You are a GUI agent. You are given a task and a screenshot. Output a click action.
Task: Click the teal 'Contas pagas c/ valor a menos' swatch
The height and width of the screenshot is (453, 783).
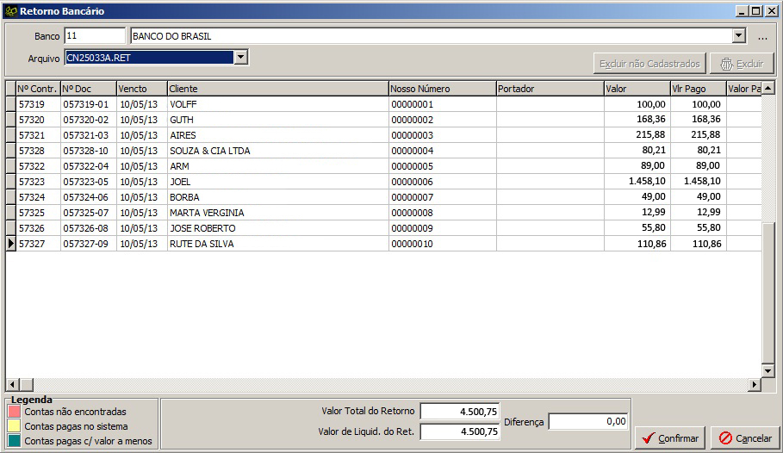[x=15, y=441]
